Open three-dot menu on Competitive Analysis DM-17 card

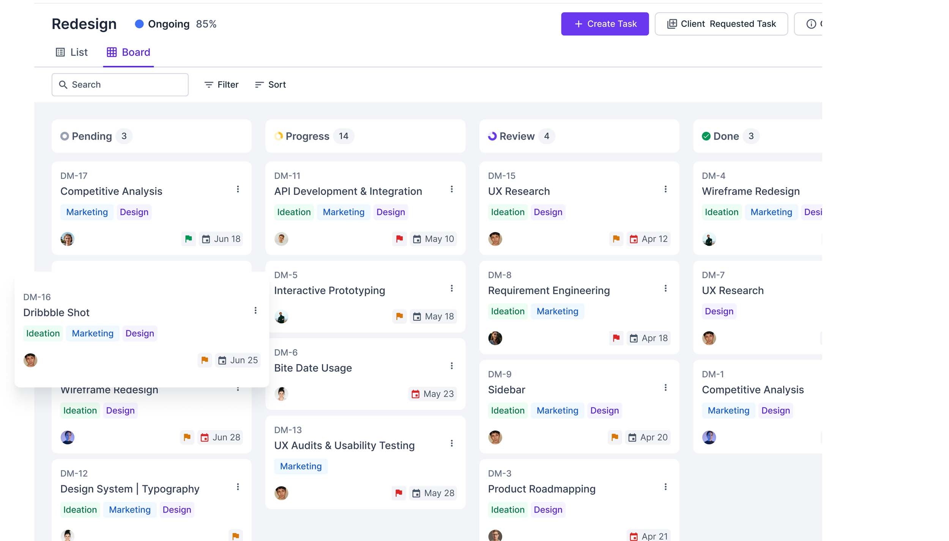(238, 189)
